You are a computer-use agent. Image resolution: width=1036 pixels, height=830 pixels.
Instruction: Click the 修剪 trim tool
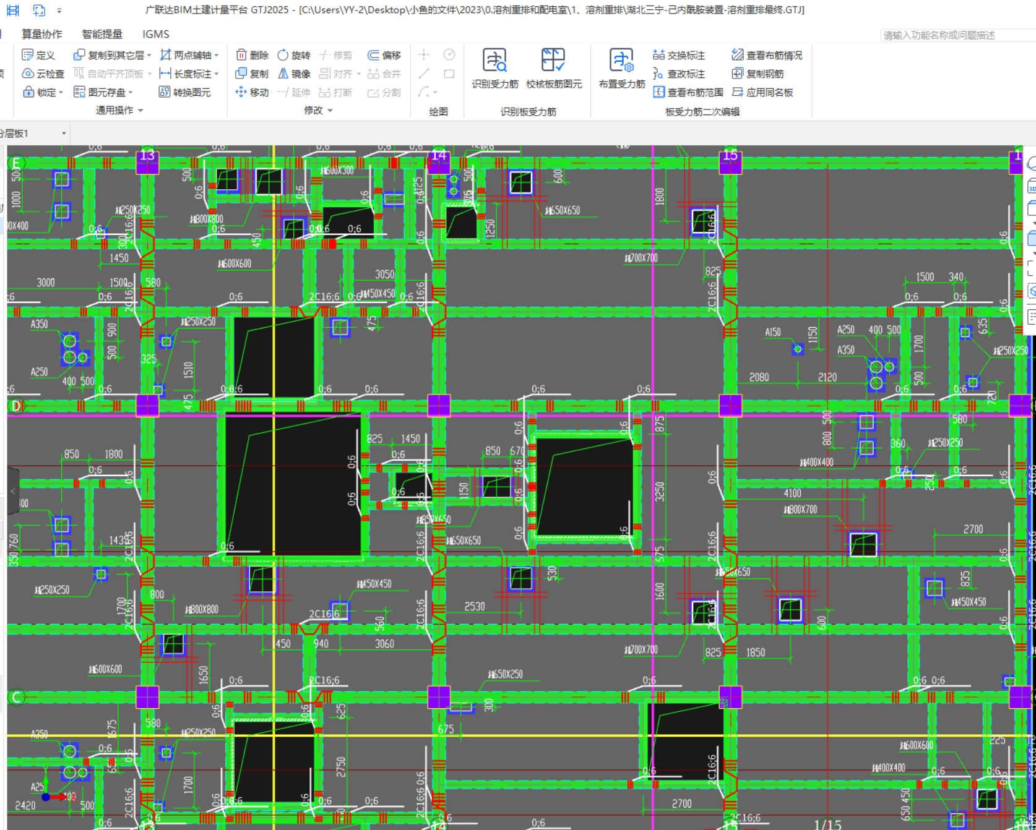point(335,55)
